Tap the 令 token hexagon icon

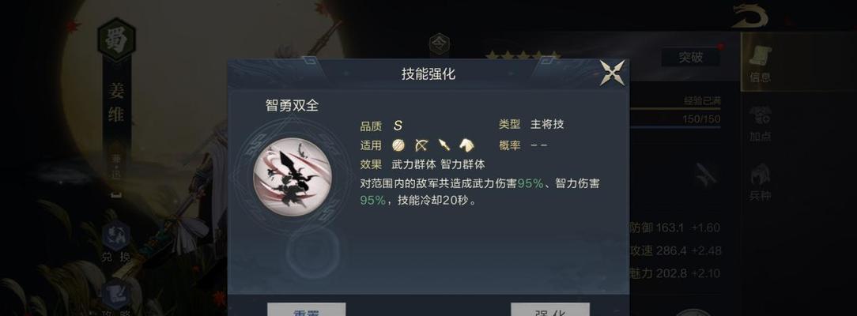(440, 45)
